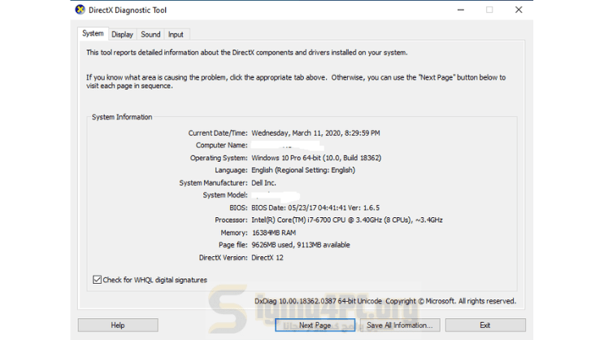Click the Language label
This screenshot has width=604, height=340.
231,170
